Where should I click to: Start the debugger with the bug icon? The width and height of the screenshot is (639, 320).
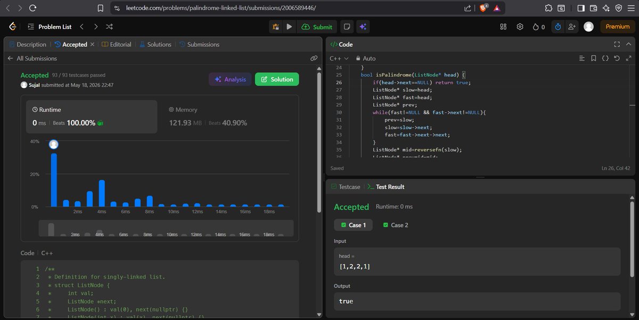276,27
